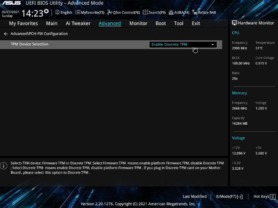This screenshot has height=208, width=278.
Task: Go back using the left arrow icon
Action: coord(6,34)
